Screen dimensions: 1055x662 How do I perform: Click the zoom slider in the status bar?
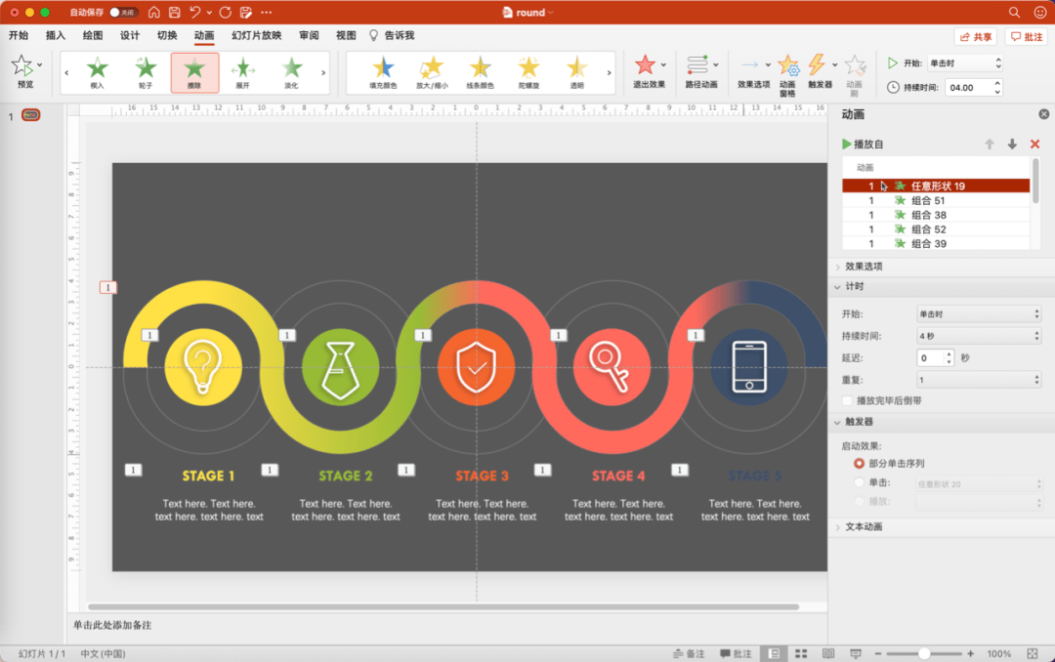[924, 653]
